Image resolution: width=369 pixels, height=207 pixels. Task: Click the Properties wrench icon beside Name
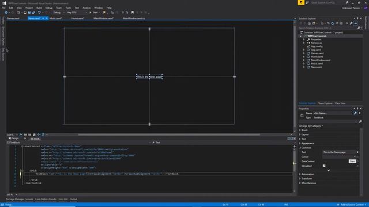pos(355,113)
